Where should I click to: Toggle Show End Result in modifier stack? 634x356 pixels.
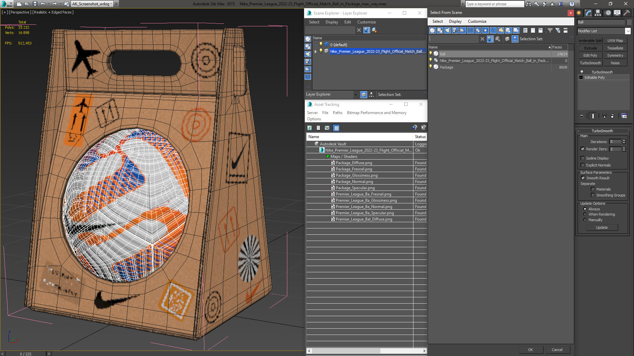593,116
